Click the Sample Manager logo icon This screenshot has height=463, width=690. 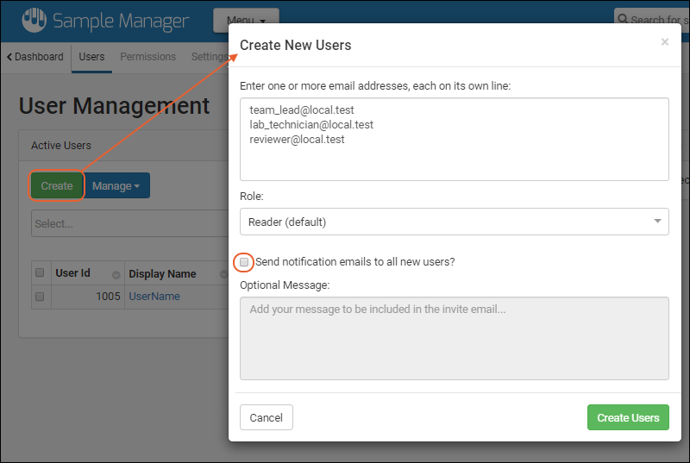coord(34,19)
